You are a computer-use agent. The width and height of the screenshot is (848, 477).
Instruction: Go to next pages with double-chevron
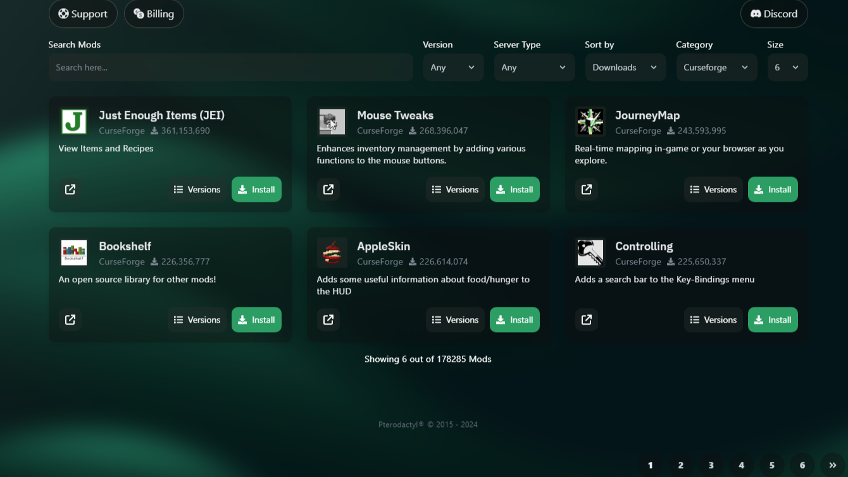833,465
